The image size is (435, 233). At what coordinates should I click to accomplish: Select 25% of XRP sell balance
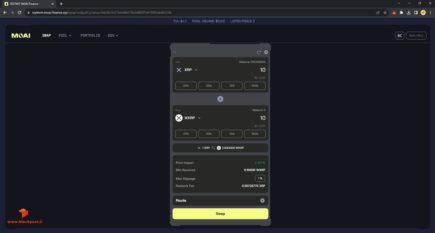click(x=186, y=86)
